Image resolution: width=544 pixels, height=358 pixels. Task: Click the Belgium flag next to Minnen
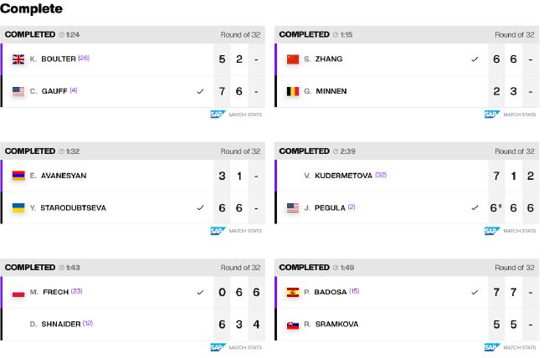293,91
